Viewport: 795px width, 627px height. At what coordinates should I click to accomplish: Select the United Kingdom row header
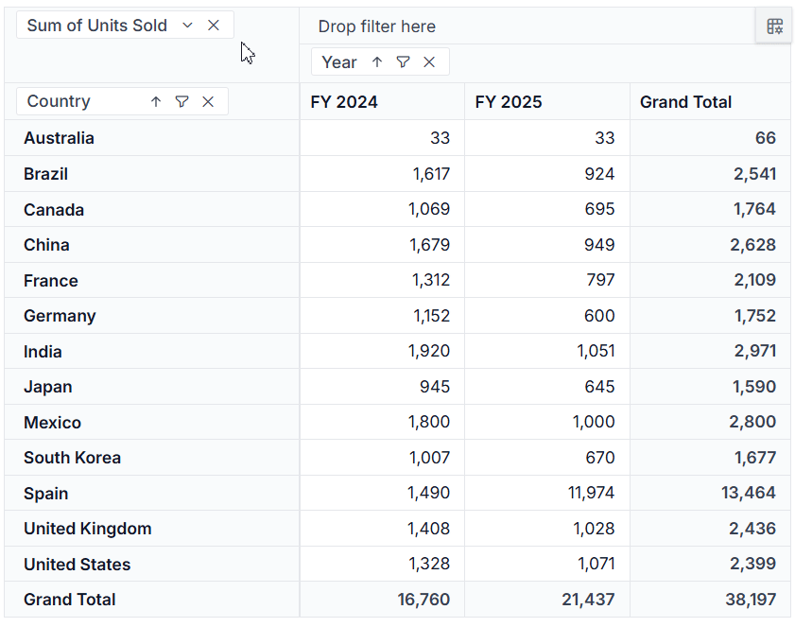[x=151, y=529]
